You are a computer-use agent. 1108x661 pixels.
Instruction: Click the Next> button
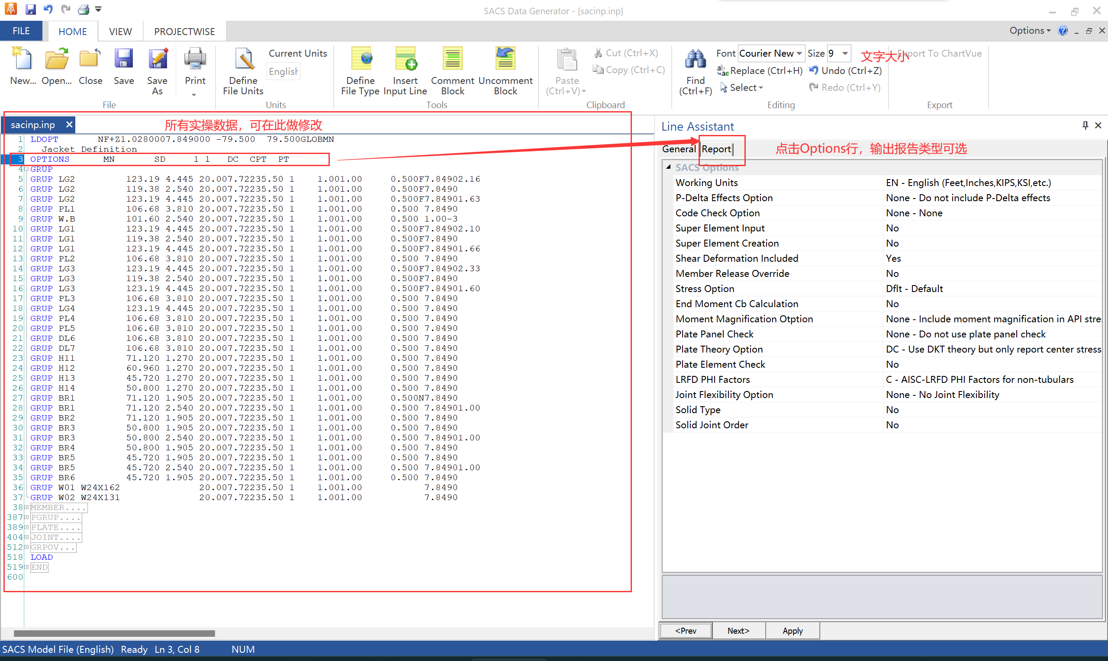(x=738, y=631)
